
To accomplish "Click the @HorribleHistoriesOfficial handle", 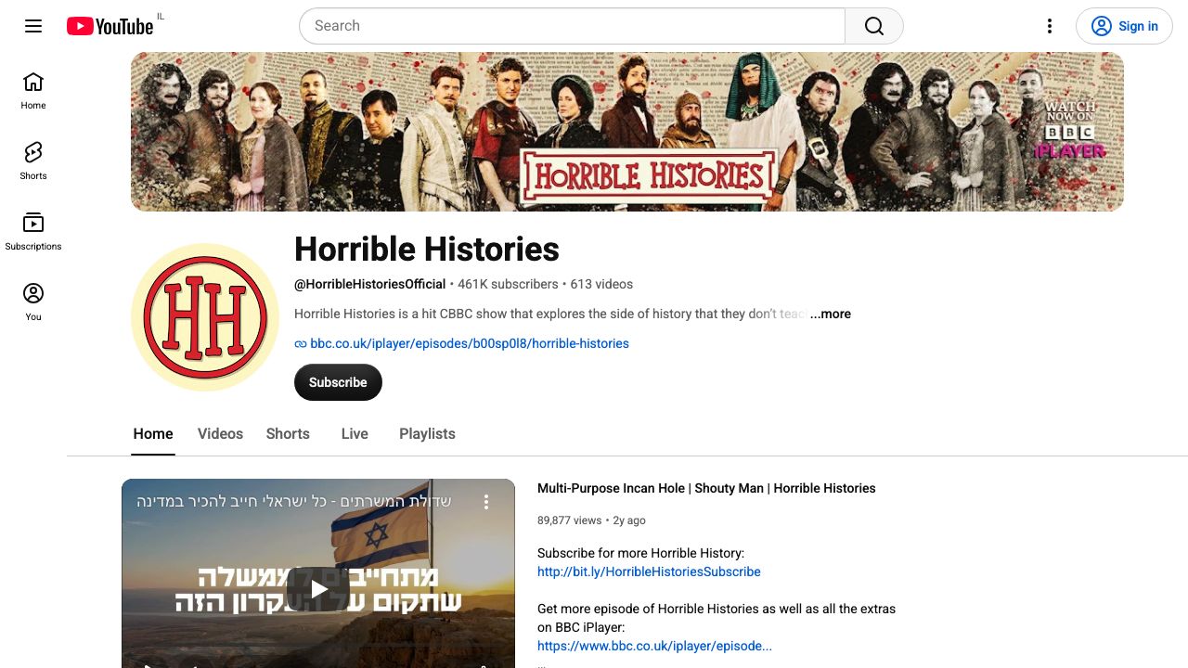I will tap(370, 284).
